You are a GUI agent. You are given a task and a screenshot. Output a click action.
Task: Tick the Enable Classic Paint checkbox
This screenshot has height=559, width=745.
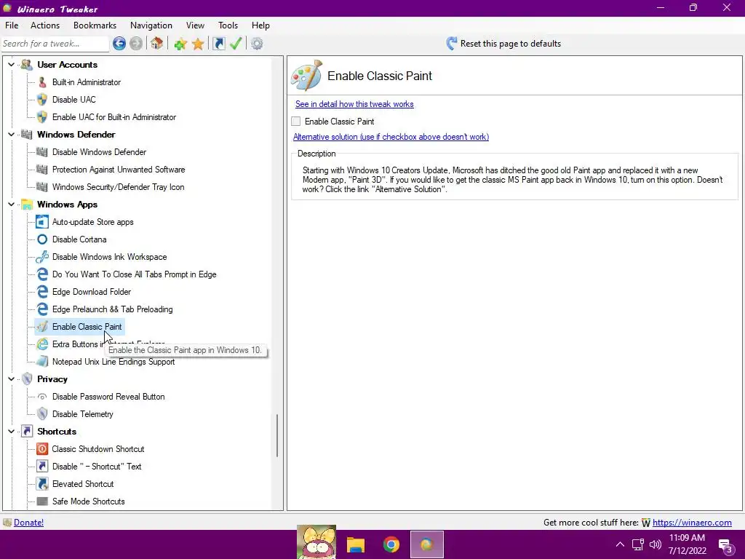tap(296, 122)
